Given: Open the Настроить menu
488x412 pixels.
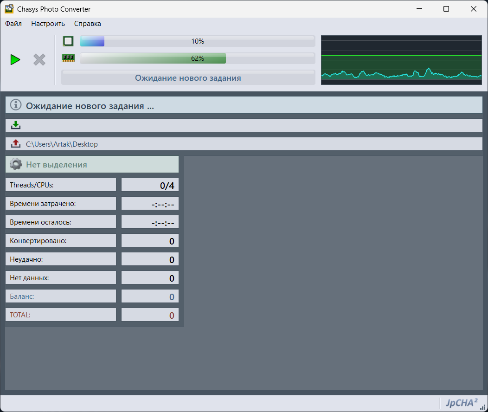Looking at the screenshot, I should [x=48, y=24].
